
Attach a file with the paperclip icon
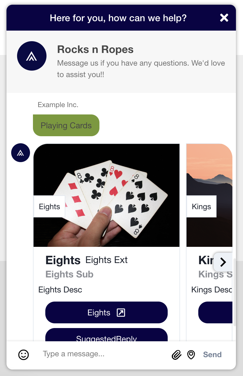(177, 355)
